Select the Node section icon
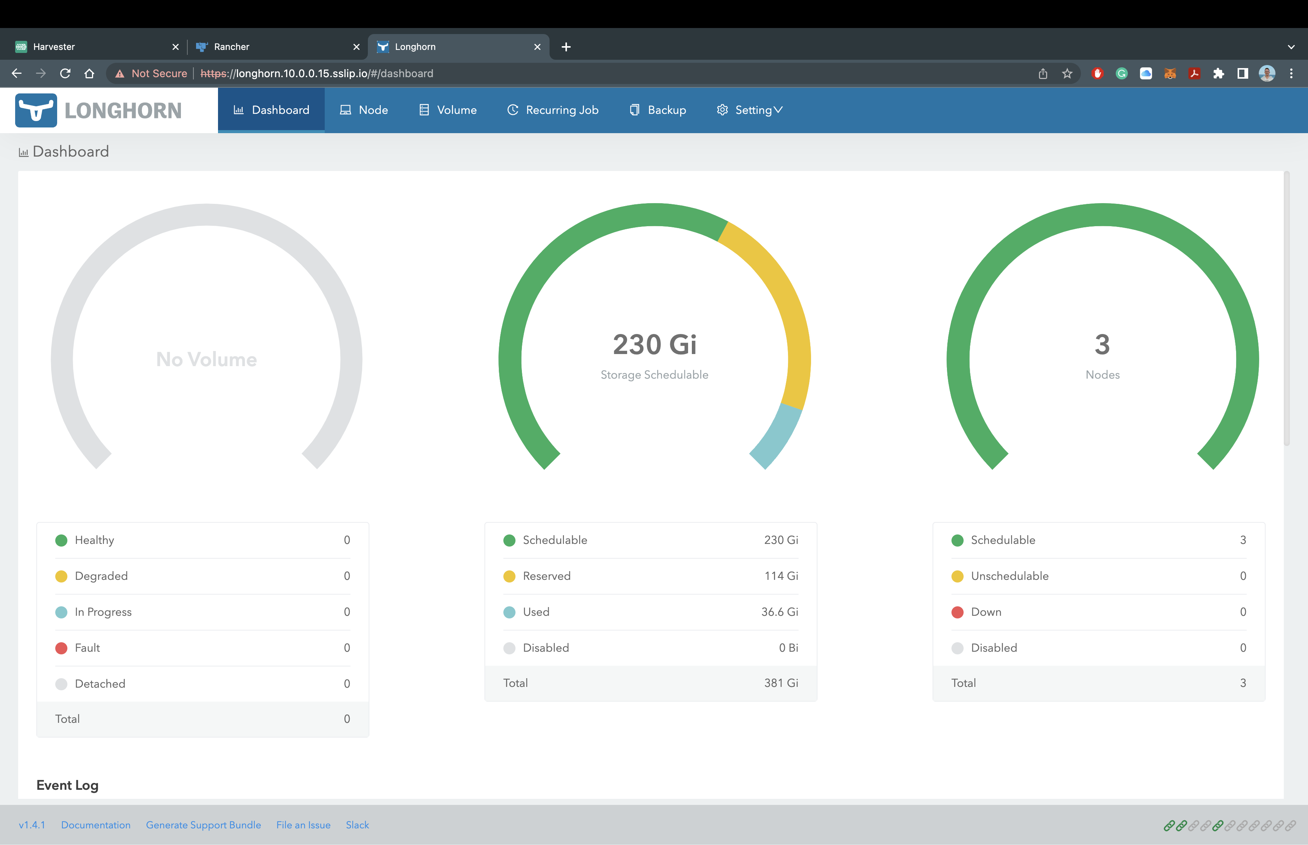 345,110
